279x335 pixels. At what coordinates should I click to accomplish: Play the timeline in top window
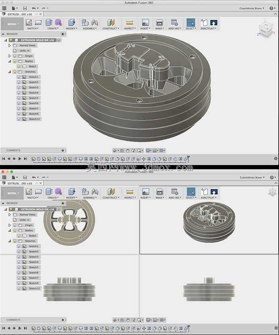click(20, 159)
